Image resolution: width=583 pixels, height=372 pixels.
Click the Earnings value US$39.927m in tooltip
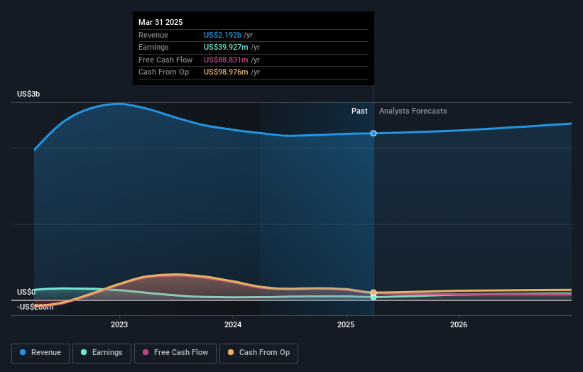[x=226, y=47]
